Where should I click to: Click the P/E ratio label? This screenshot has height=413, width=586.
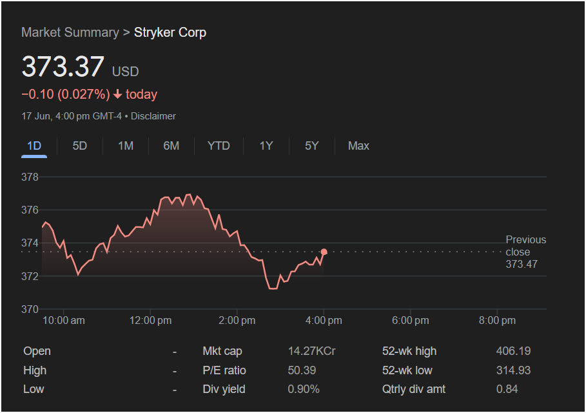coord(224,370)
